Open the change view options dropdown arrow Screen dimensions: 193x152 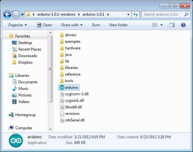point(162,25)
